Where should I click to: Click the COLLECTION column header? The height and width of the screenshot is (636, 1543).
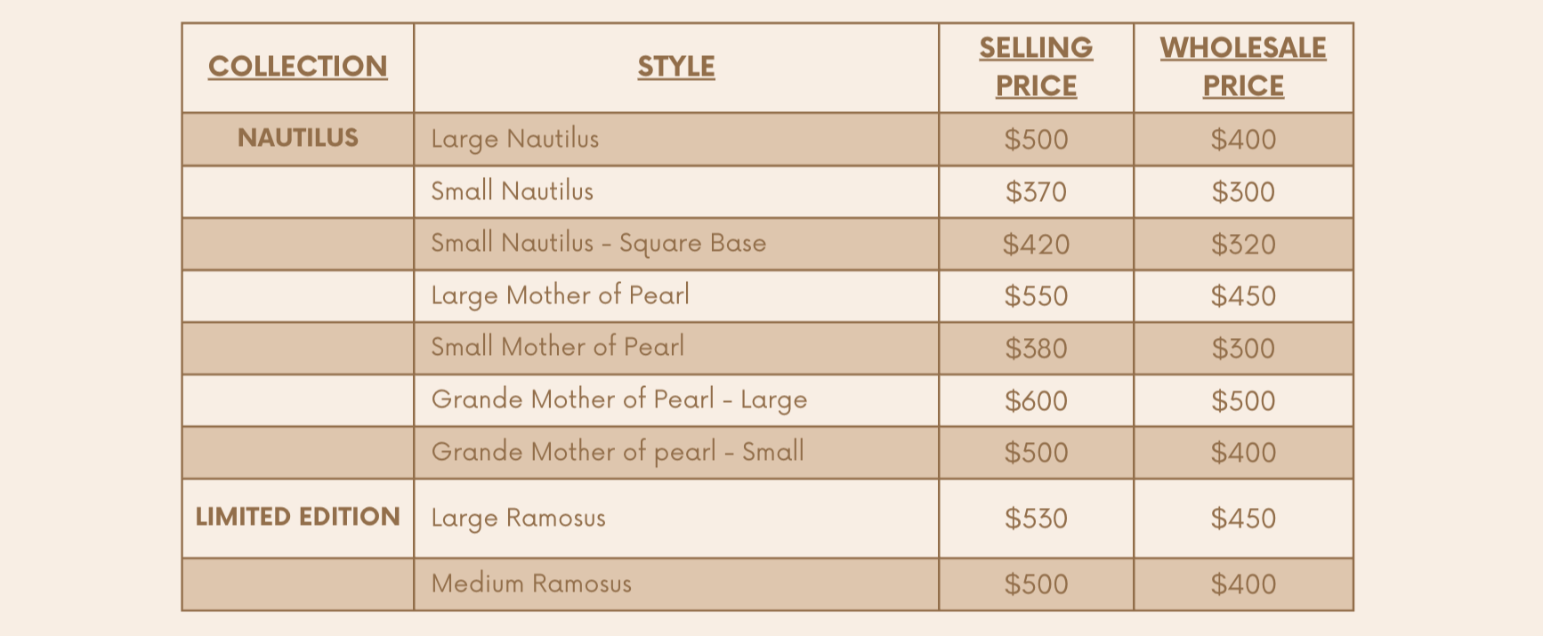point(298,68)
